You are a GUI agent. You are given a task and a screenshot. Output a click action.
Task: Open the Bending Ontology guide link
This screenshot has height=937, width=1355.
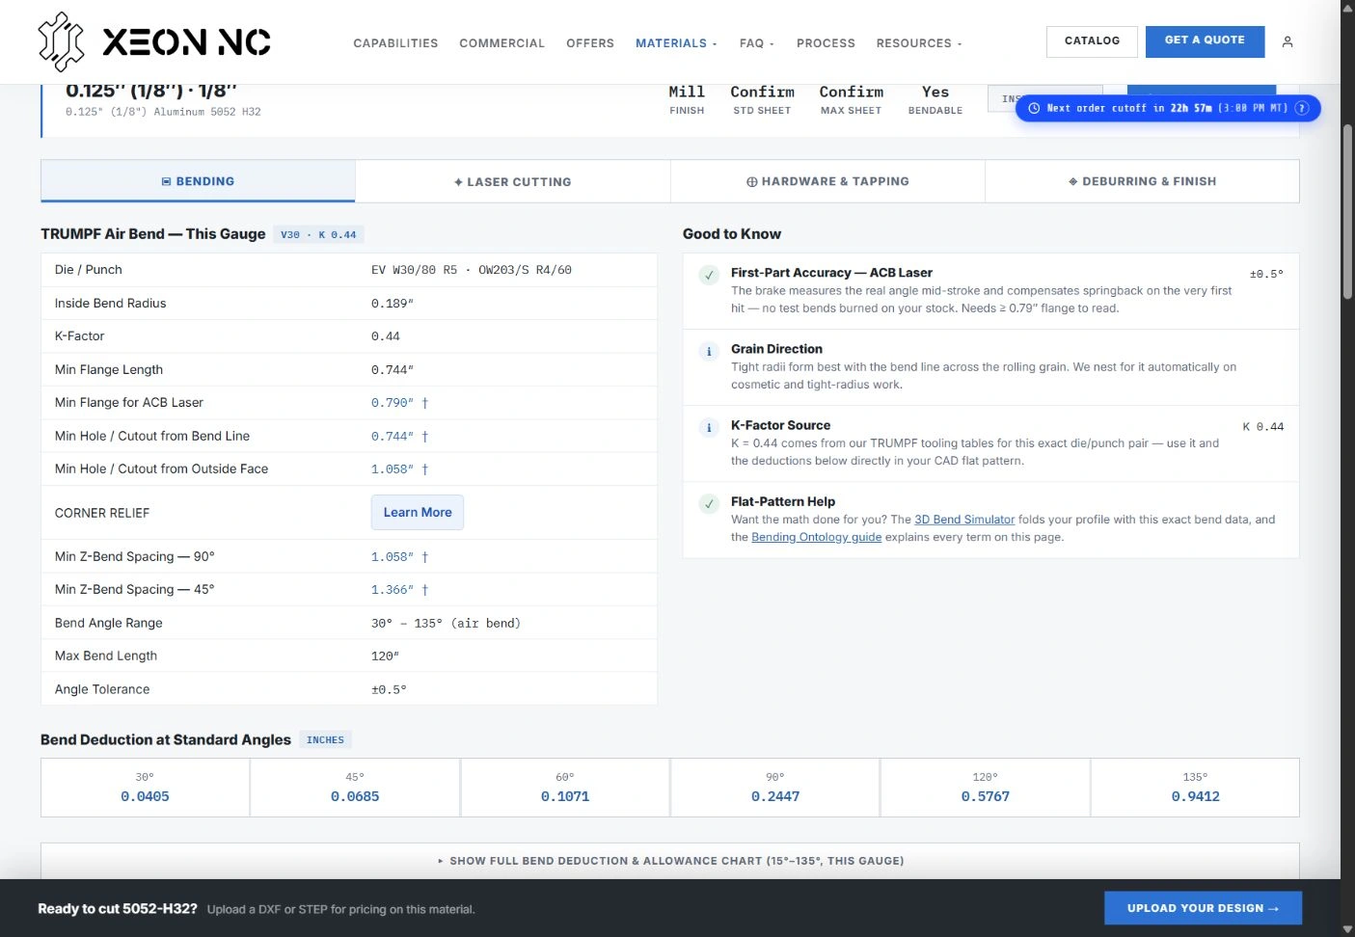[x=817, y=537]
